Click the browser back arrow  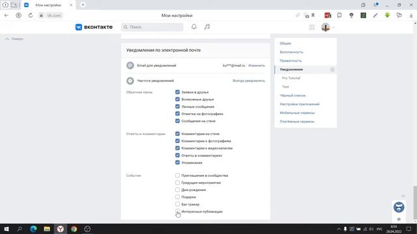[7, 16]
